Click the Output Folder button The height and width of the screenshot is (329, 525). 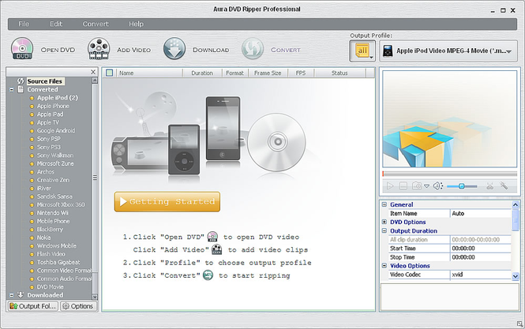point(32,306)
